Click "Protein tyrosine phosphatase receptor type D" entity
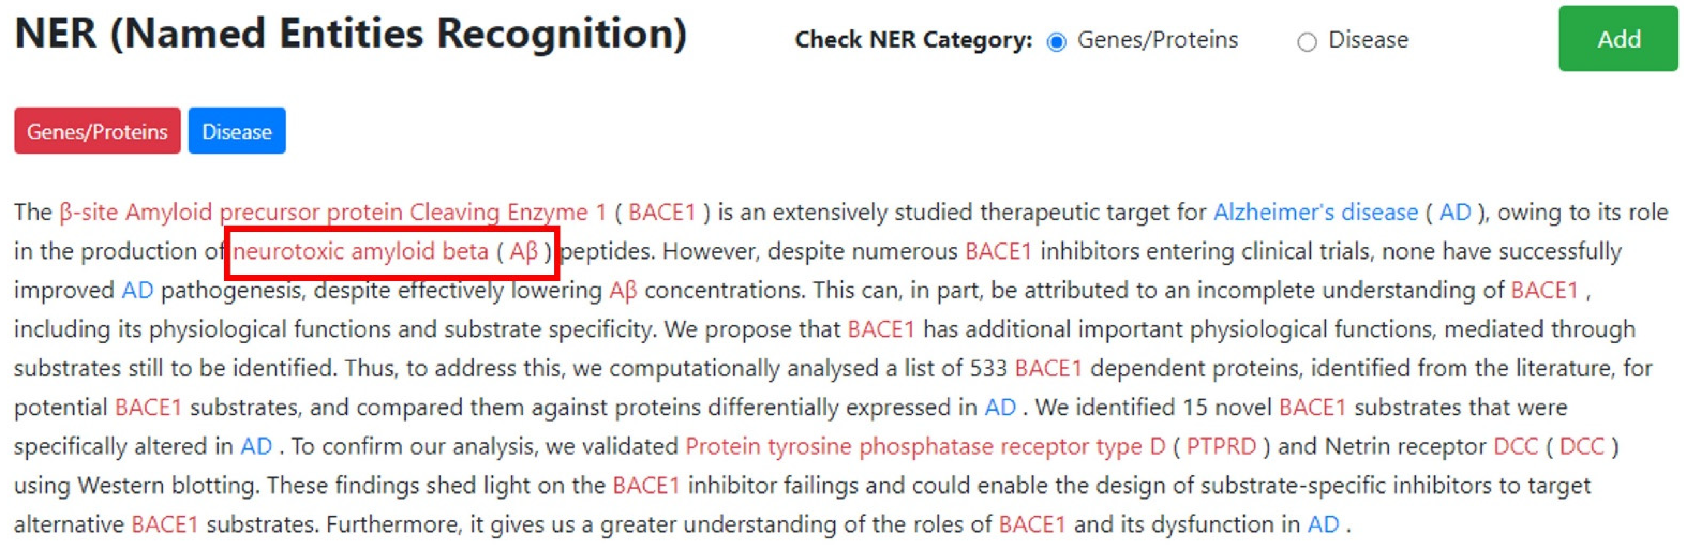This screenshot has height=545, width=1684. 925,446
